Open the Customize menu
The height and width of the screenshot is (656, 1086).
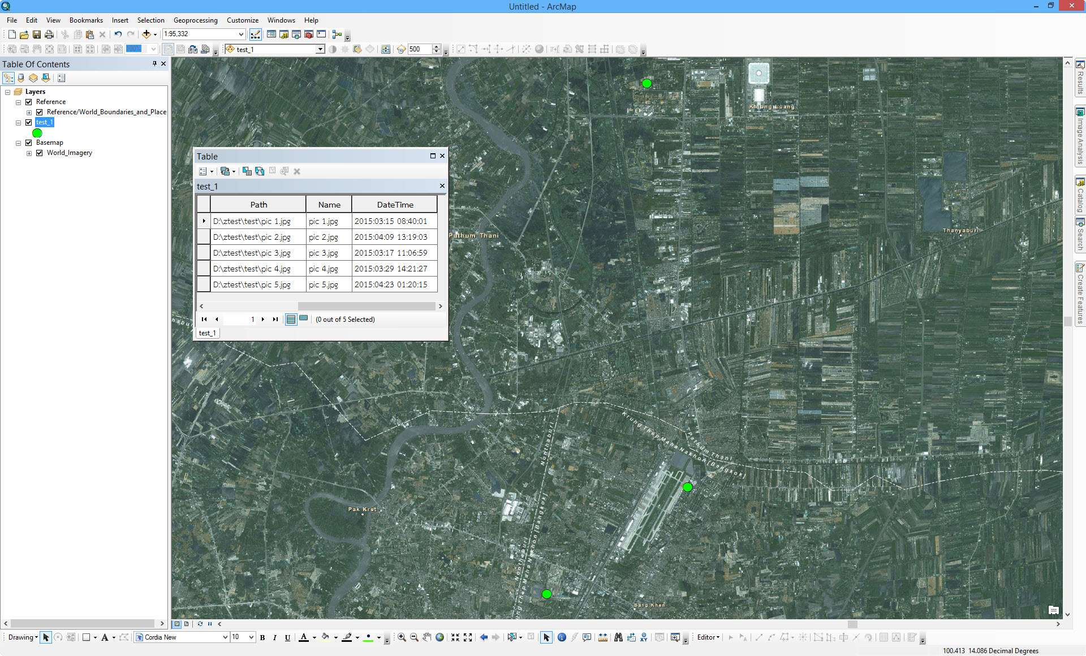click(x=242, y=20)
